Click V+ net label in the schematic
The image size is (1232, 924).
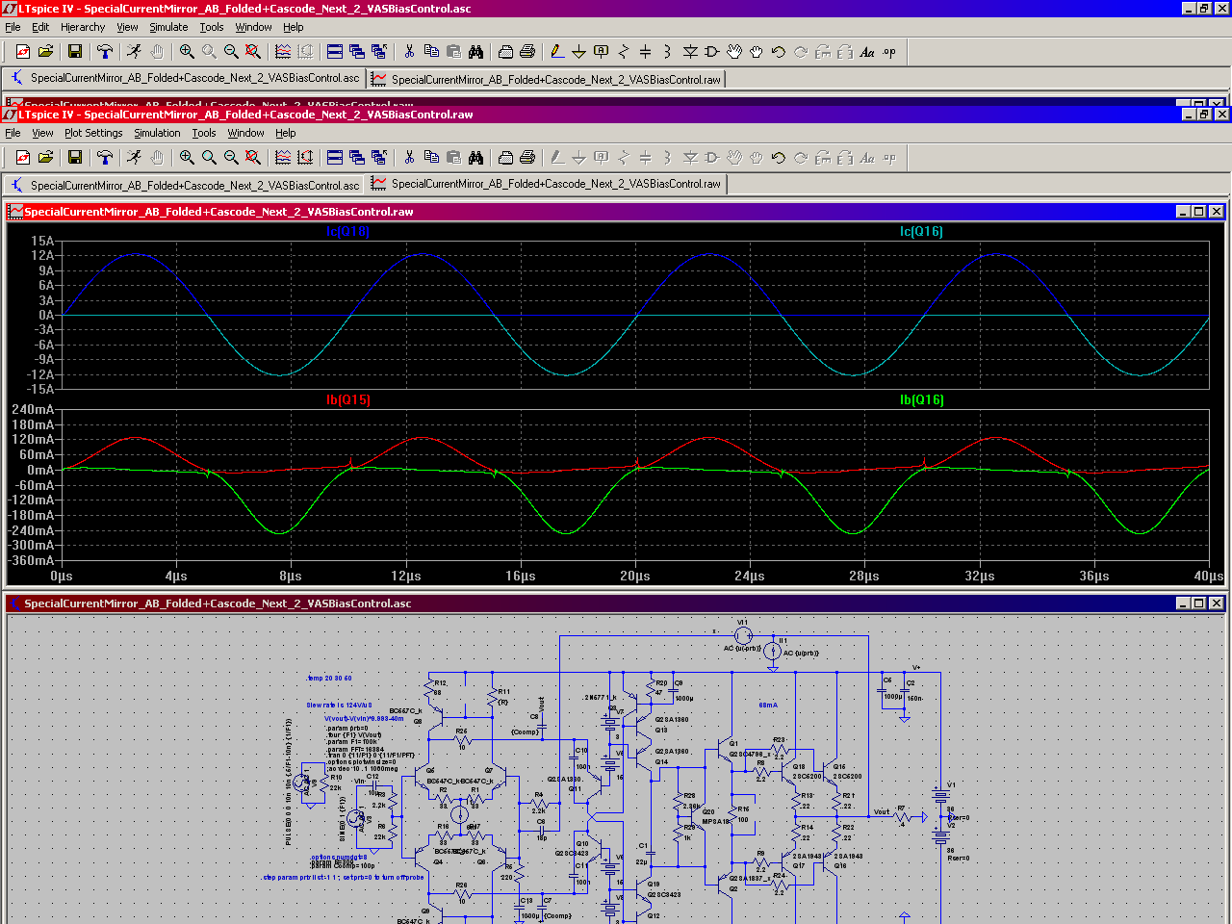click(916, 667)
